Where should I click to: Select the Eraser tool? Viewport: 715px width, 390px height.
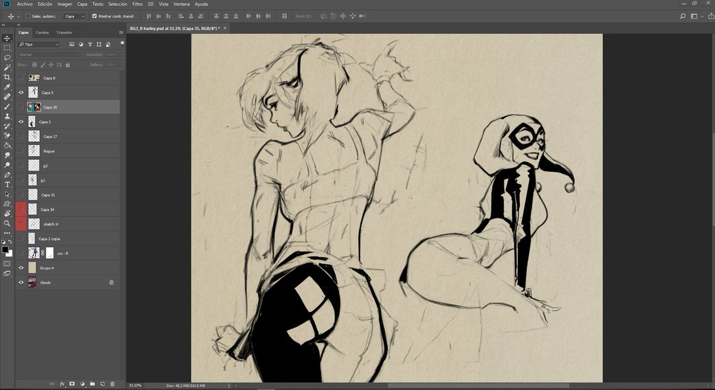pos(7,135)
